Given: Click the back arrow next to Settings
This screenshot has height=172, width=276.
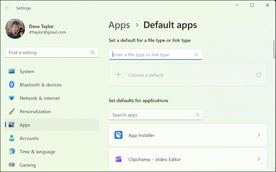Looking at the screenshot, I should pyautogui.click(x=8, y=8).
